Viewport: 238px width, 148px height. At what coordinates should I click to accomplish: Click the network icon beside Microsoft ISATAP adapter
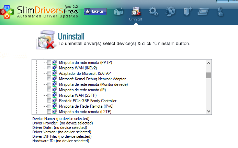click(55, 73)
